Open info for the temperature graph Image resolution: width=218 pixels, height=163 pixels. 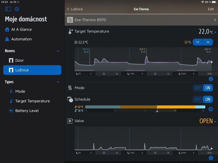211,79
